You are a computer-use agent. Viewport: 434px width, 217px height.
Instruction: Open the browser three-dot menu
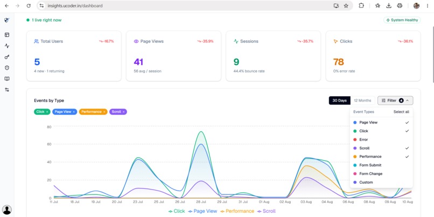click(428, 5)
